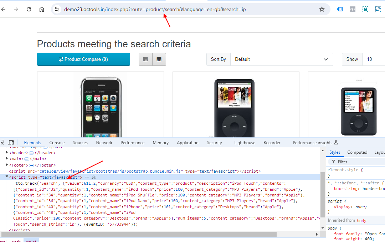Switch products to list view
Viewport: 385px width, 242px height.
tap(145, 59)
